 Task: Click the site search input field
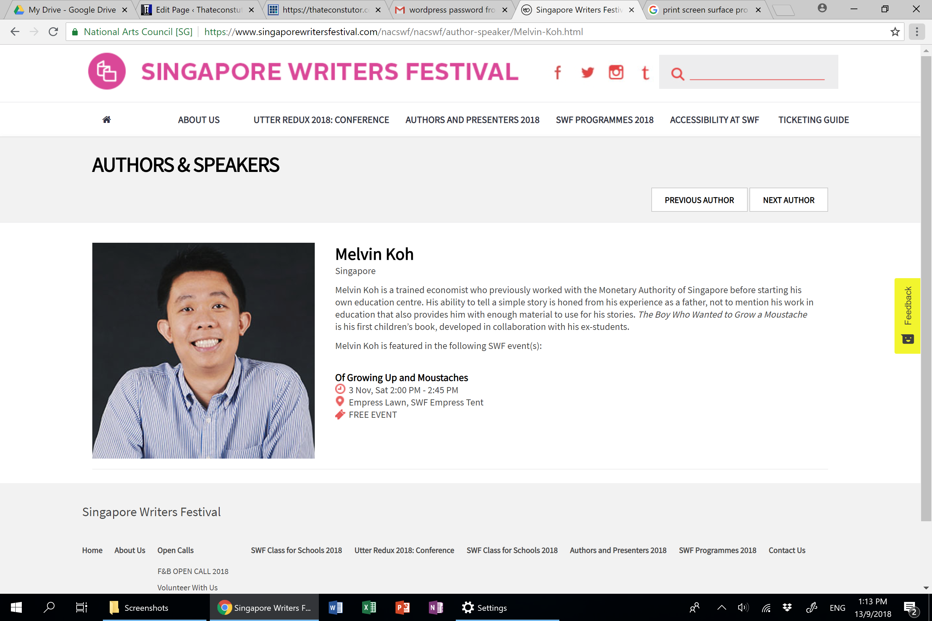point(757,73)
